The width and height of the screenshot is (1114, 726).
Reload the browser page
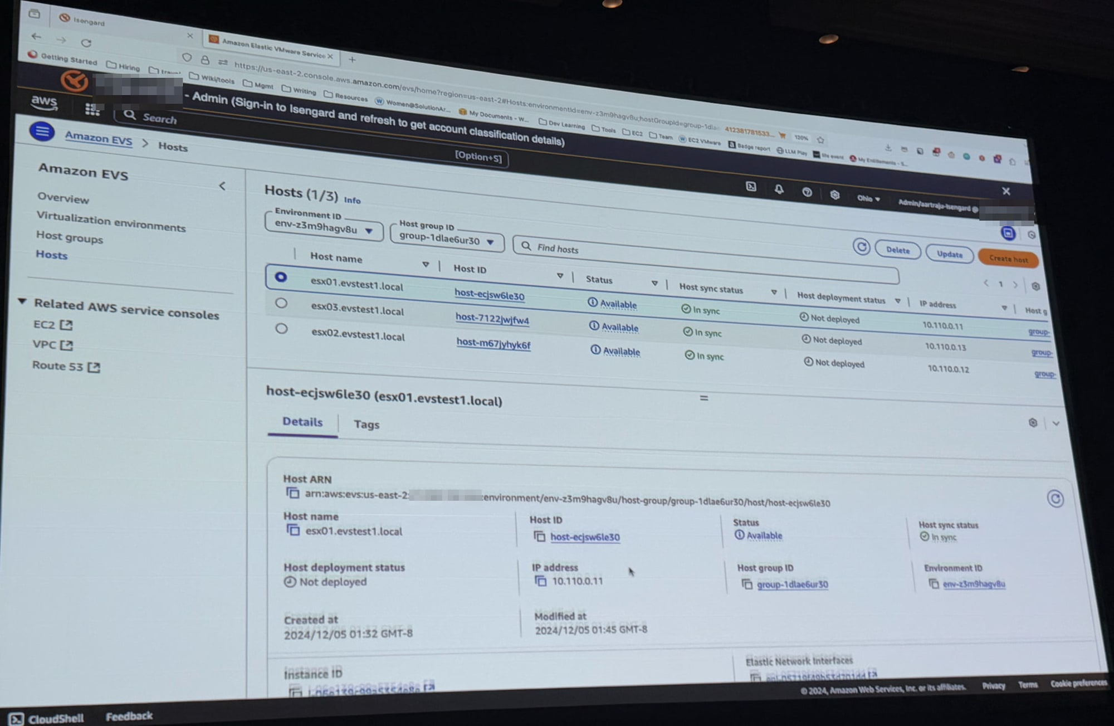[86, 42]
